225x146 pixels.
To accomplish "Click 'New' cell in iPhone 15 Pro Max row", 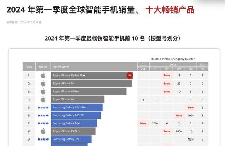I will click(167, 75).
